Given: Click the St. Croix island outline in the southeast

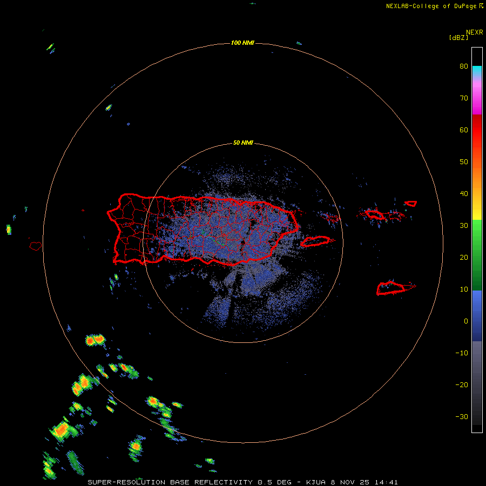Looking at the screenshot, I should click(x=395, y=288).
